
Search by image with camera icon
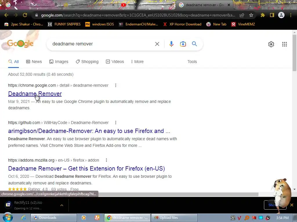(183, 44)
